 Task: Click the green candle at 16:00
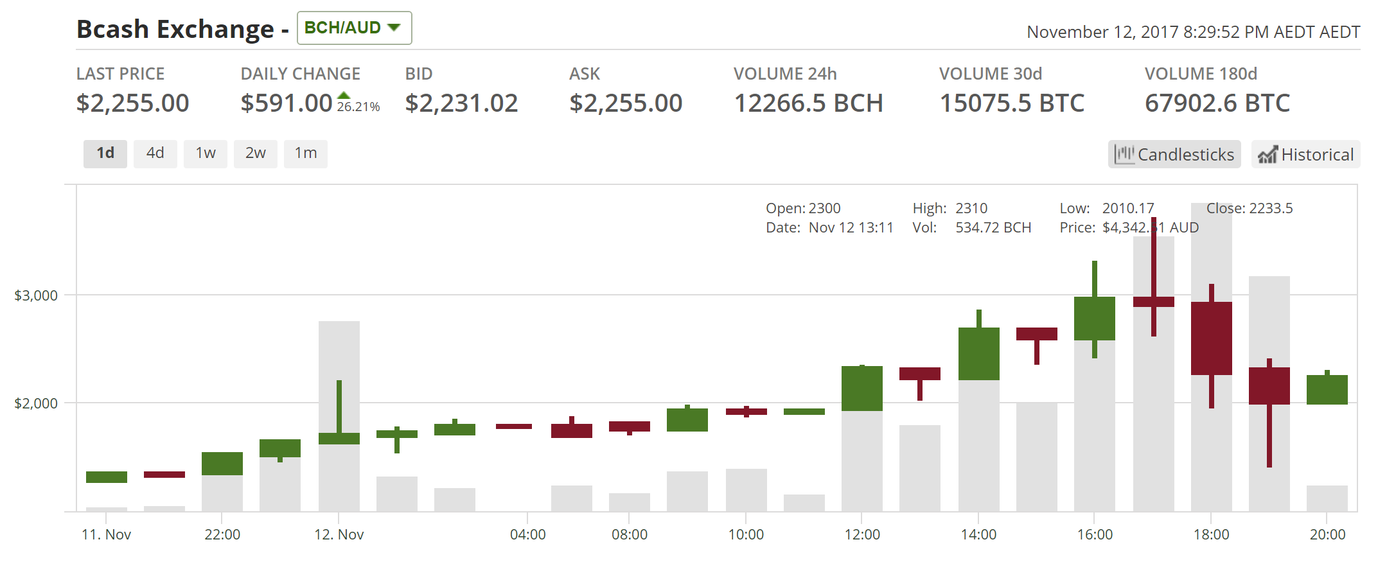click(1094, 318)
